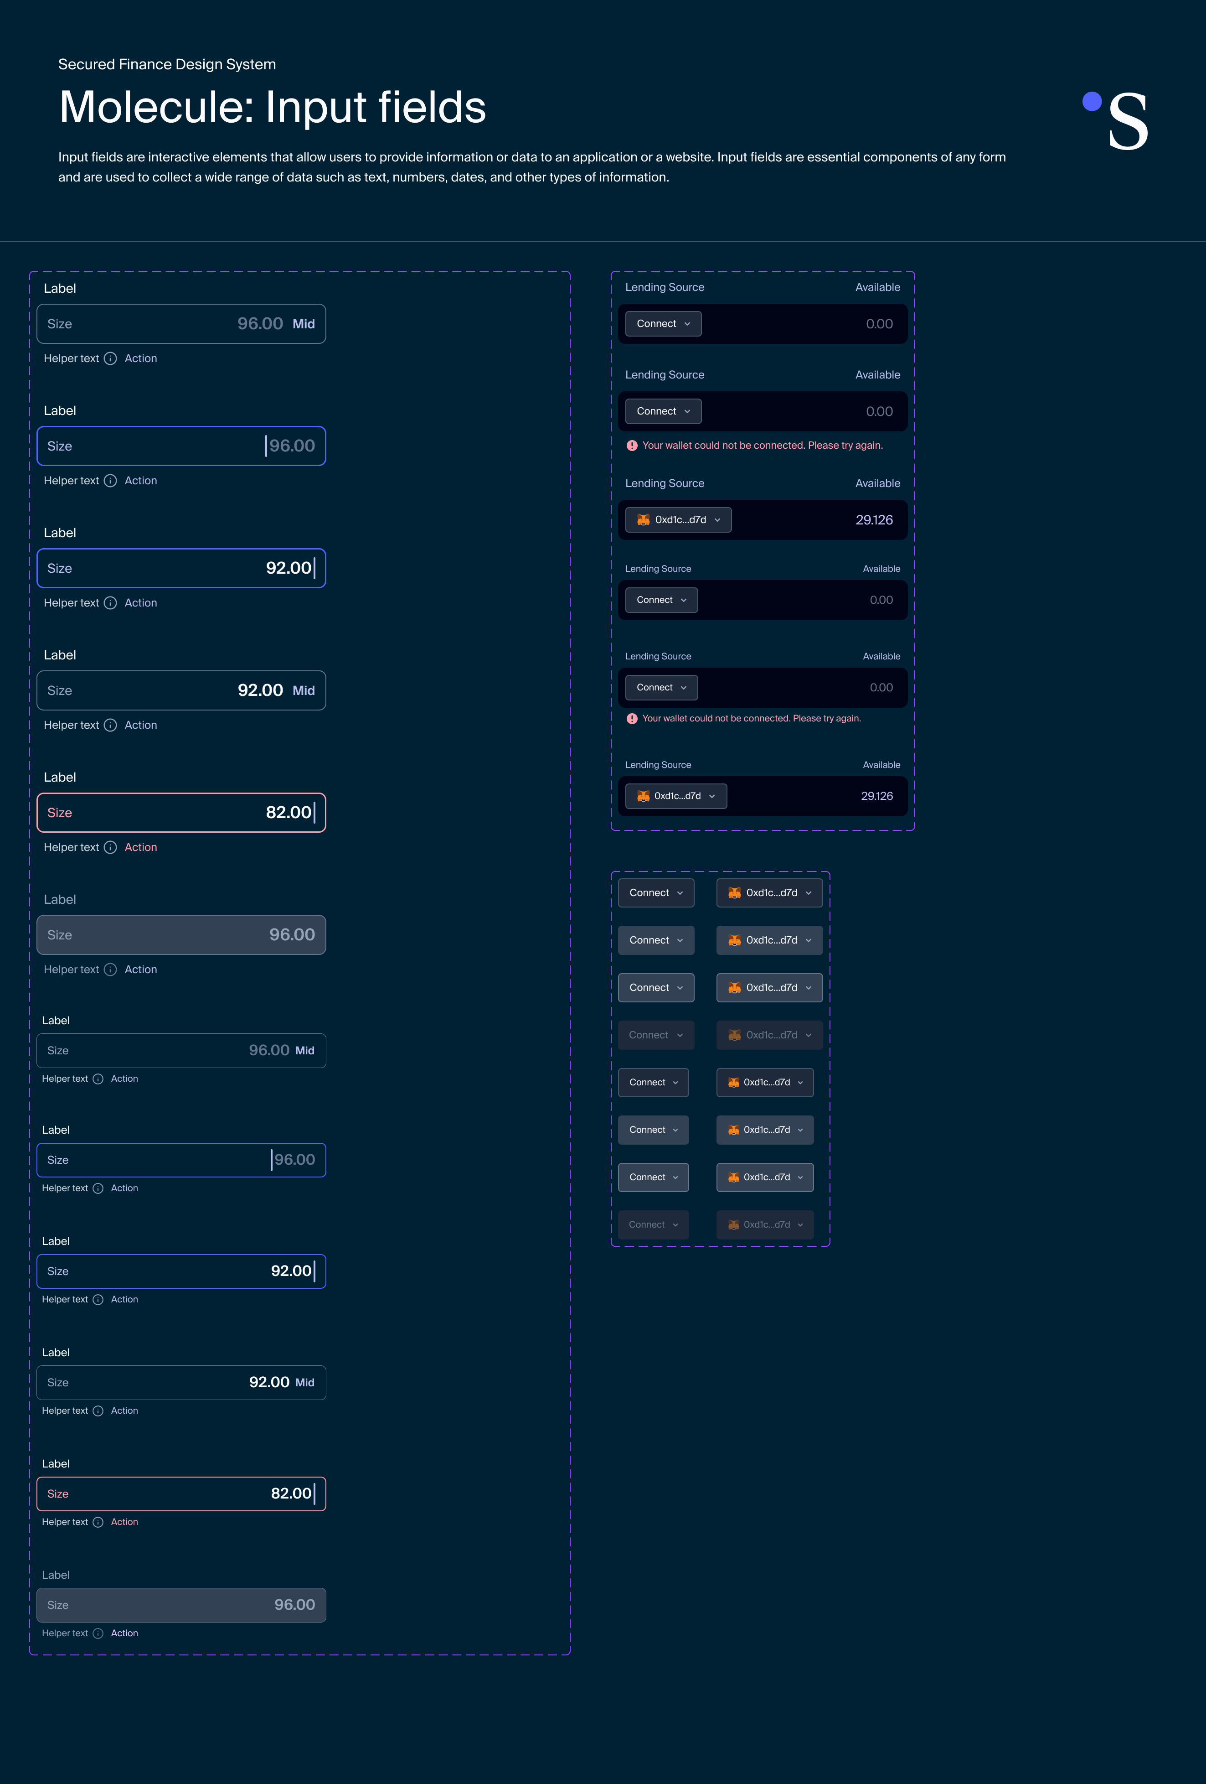The width and height of the screenshot is (1206, 1784).
Task: Click MetaMask fox icon in large 29.126 panel
Action: tap(644, 520)
